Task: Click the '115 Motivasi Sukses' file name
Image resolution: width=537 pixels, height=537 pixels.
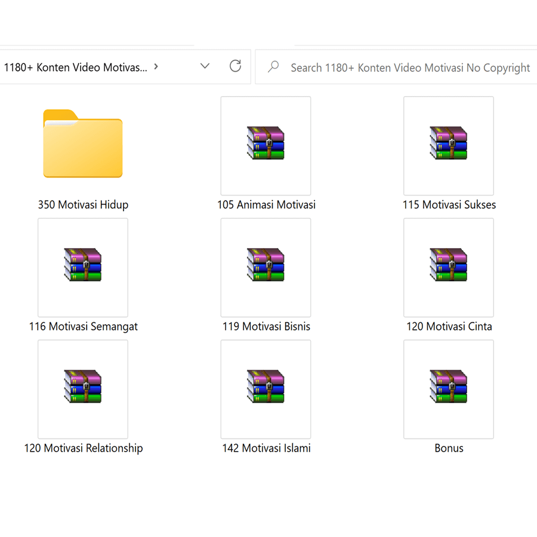Action: (x=449, y=205)
